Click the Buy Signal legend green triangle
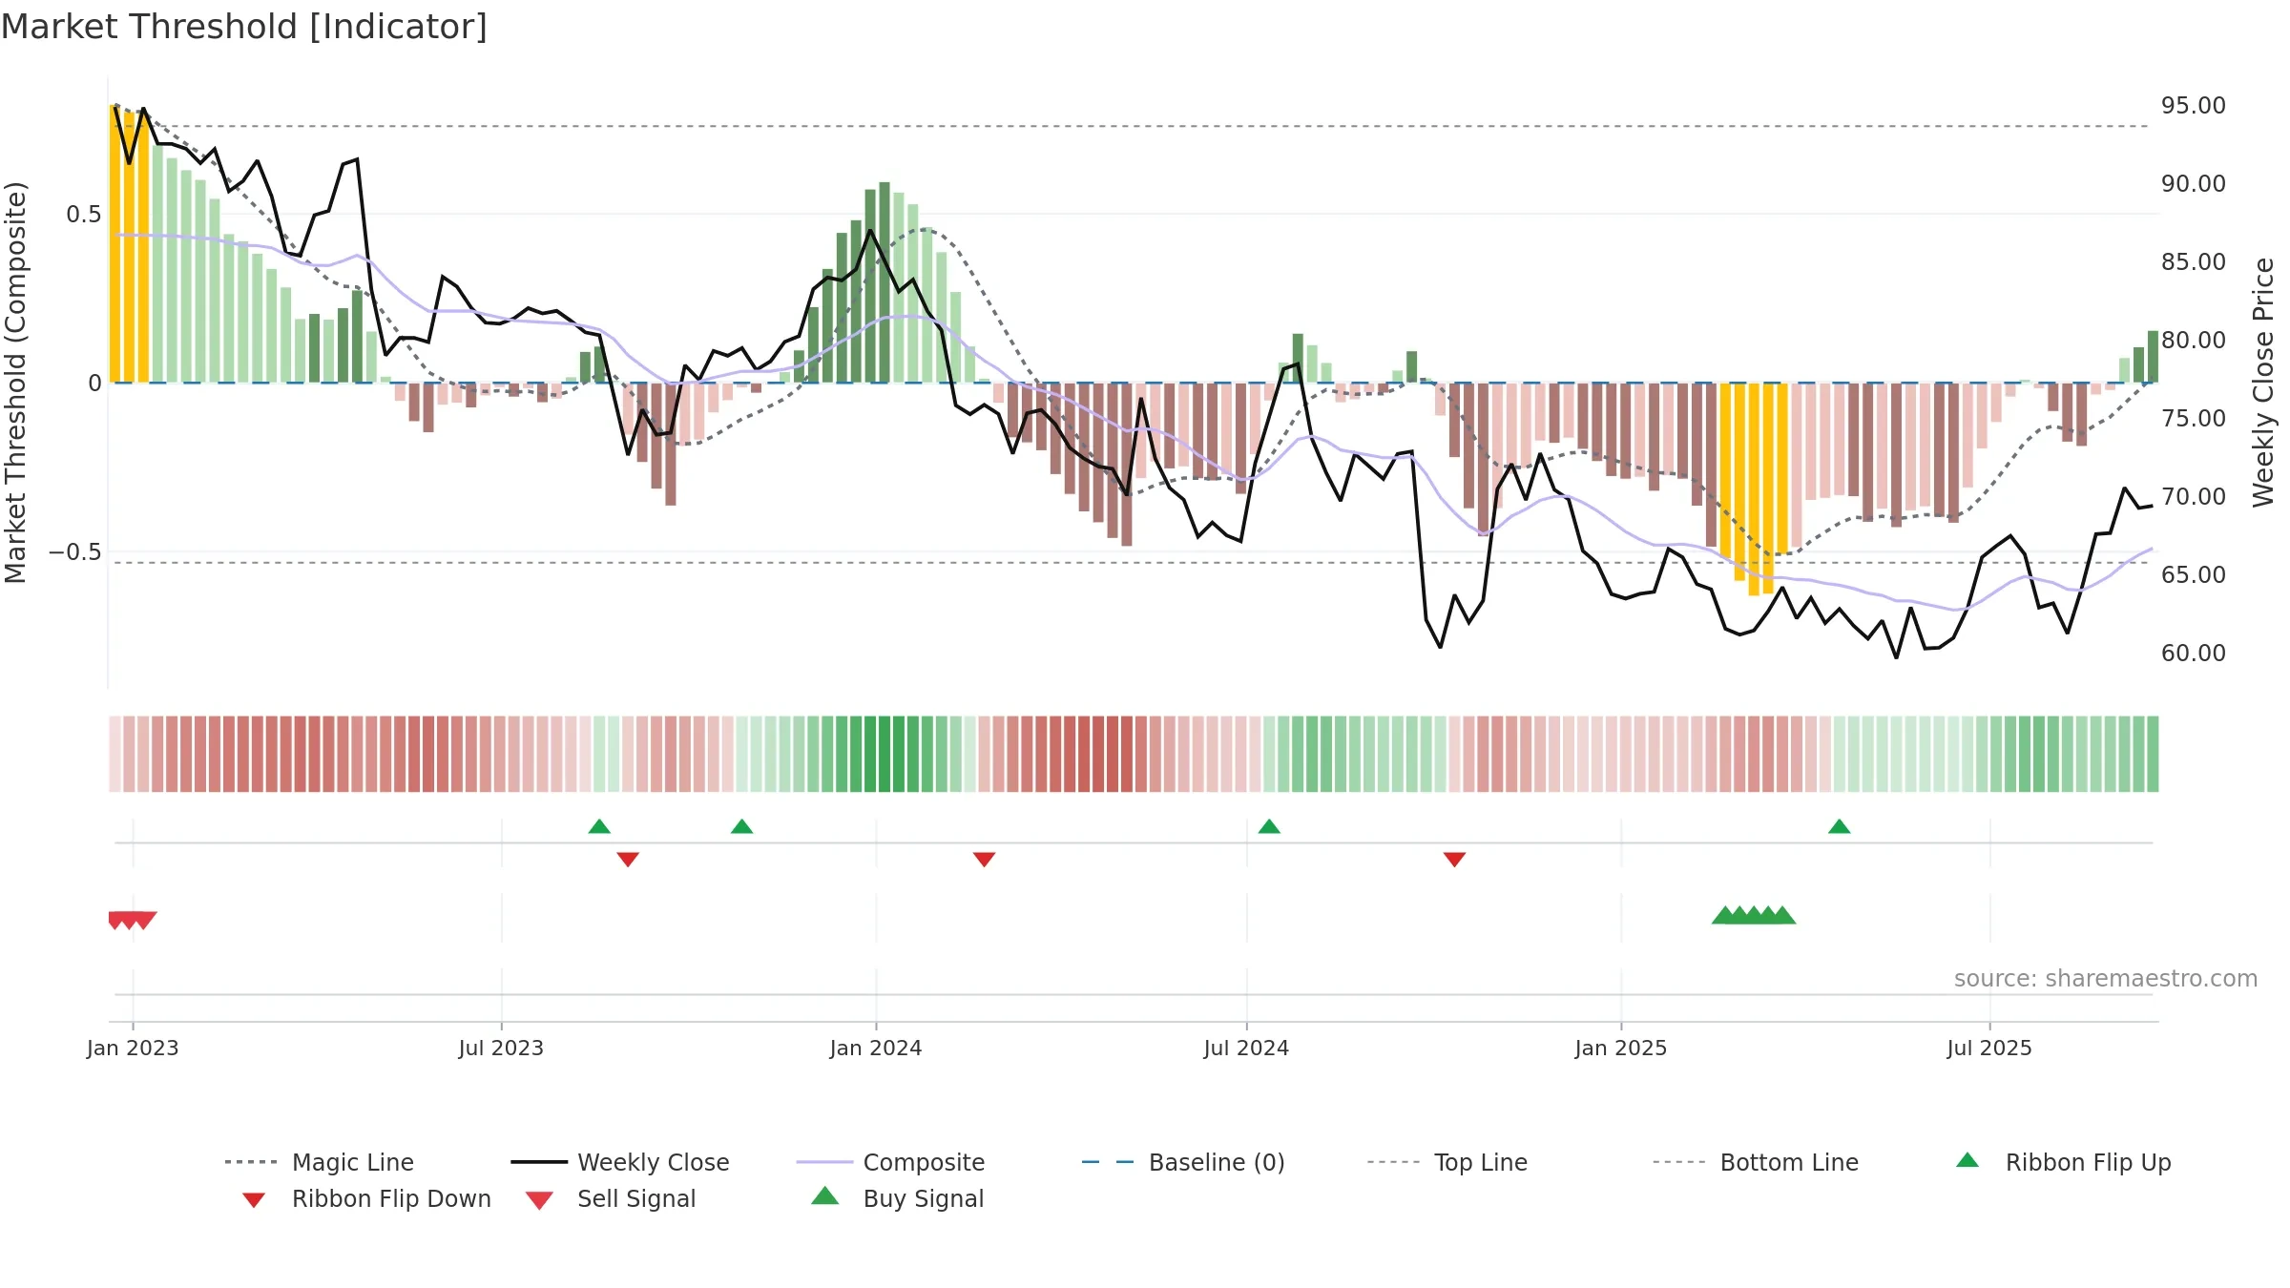 [825, 1195]
